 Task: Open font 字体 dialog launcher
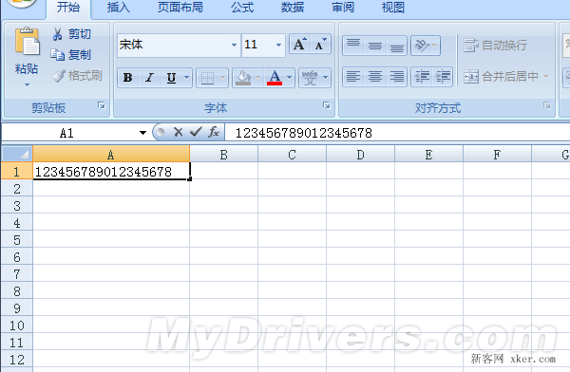pyautogui.click(x=327, y=105)
